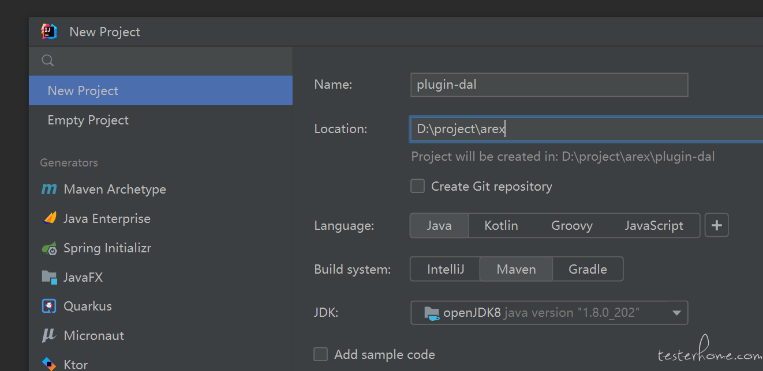Click the Location: label
This screenshot has height=371, width=763.
pos(341,129)
